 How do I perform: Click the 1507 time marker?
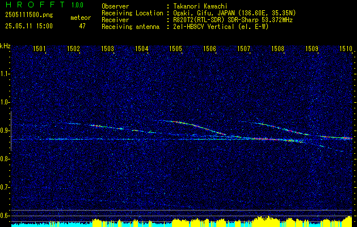point(244,48)
